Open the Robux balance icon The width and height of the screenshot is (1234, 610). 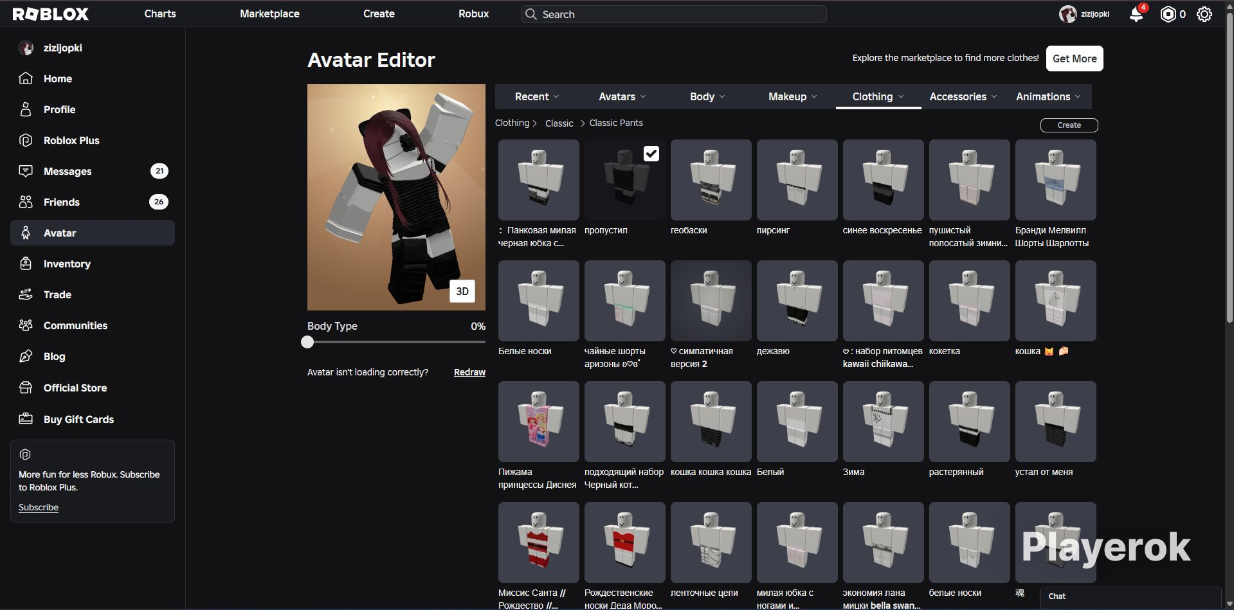click(1168, 14)
